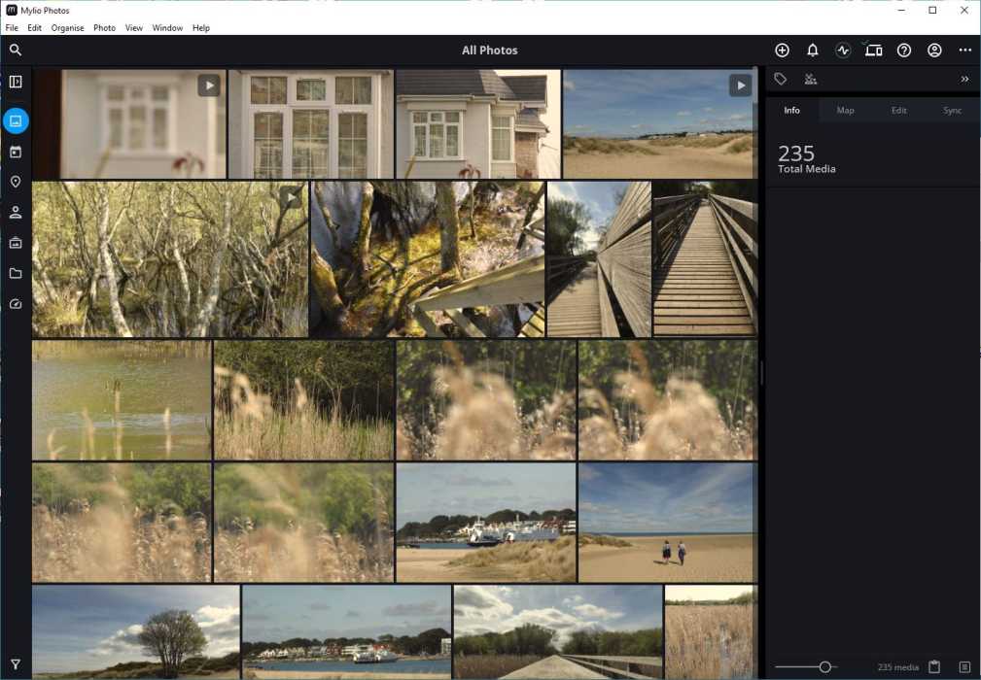Open the notifications bell
Image resolution: width=981 pixels, height=680 pixels.
click(x=813, y=51)
